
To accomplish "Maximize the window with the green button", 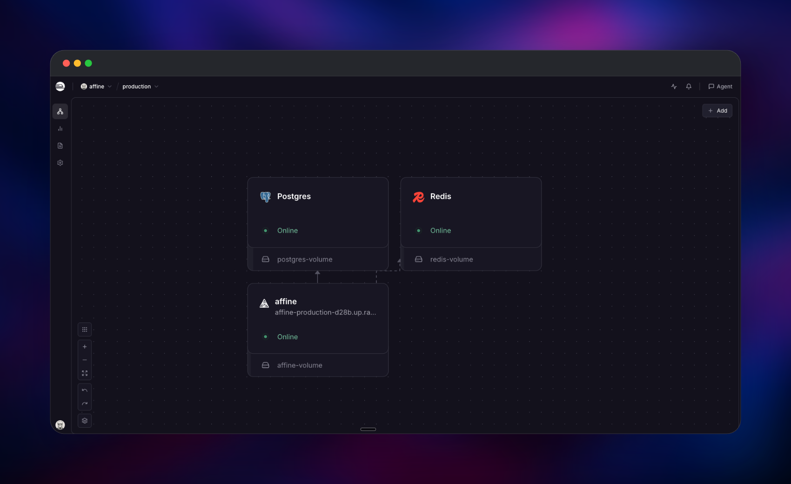I will click(x=88, y=63).
